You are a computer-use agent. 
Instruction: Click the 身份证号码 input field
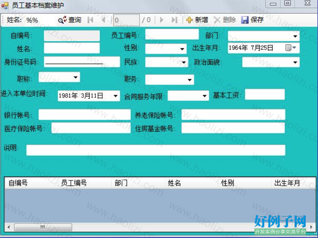tap(82, 62)
